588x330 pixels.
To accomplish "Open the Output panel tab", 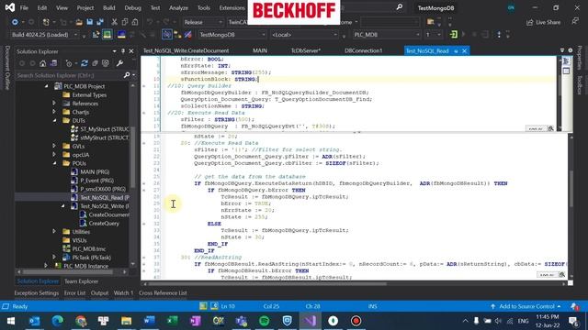I will pos(99,293).
